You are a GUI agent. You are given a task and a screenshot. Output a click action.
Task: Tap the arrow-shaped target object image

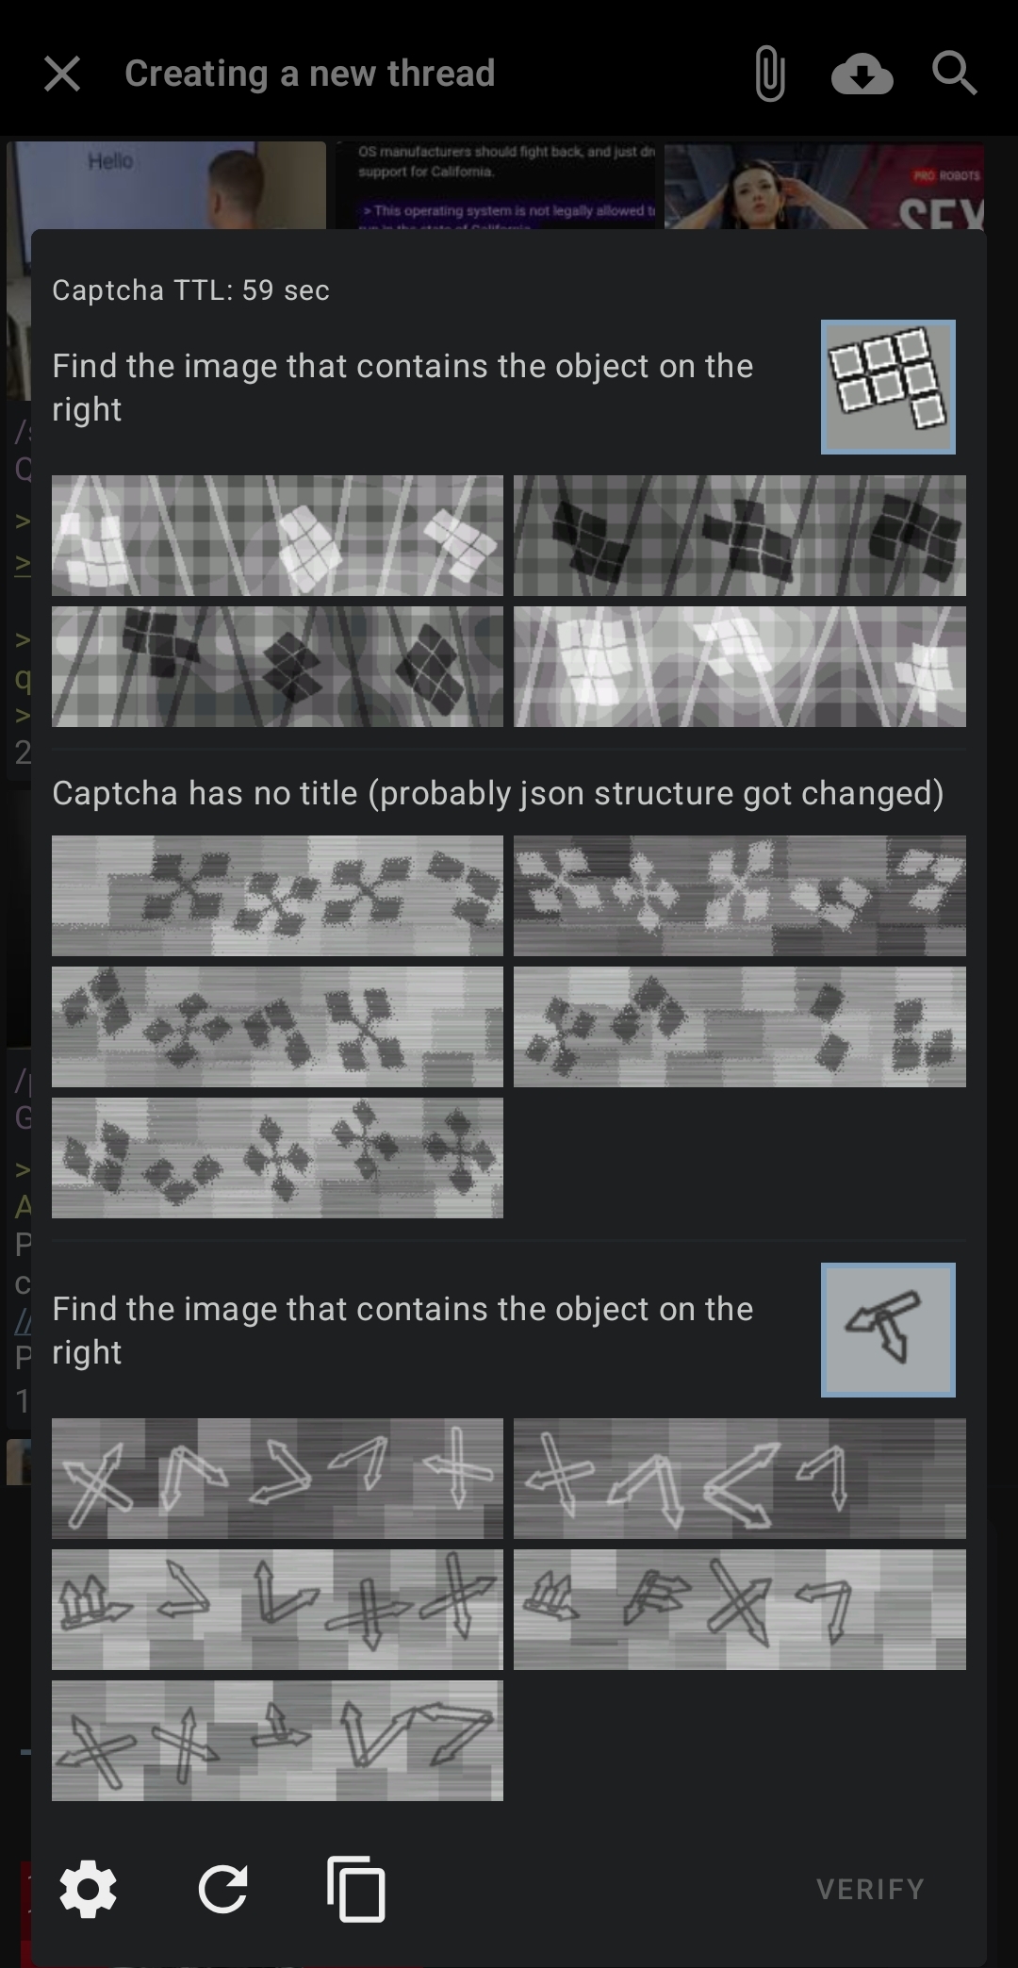(x=888, y=1330)
